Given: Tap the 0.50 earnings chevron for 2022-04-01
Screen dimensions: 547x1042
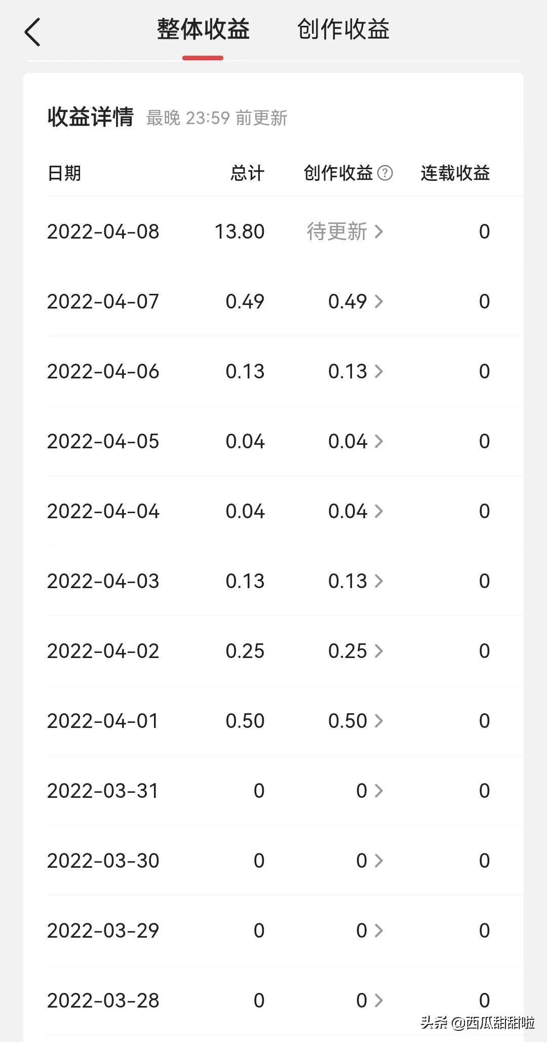Looking at the screenshot, I should coord(379,721).
